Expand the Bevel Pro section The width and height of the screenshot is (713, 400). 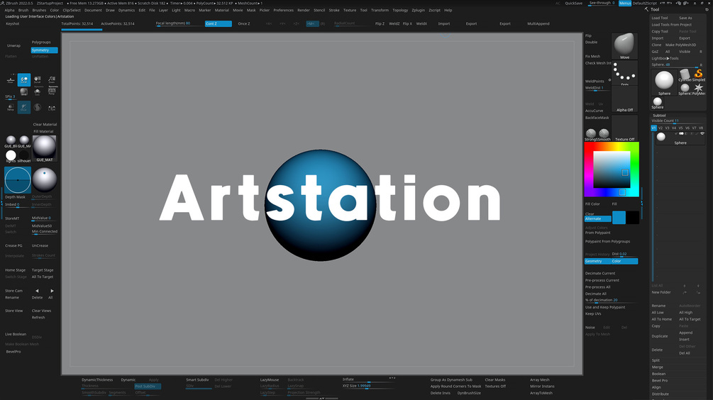pos(660,380)
